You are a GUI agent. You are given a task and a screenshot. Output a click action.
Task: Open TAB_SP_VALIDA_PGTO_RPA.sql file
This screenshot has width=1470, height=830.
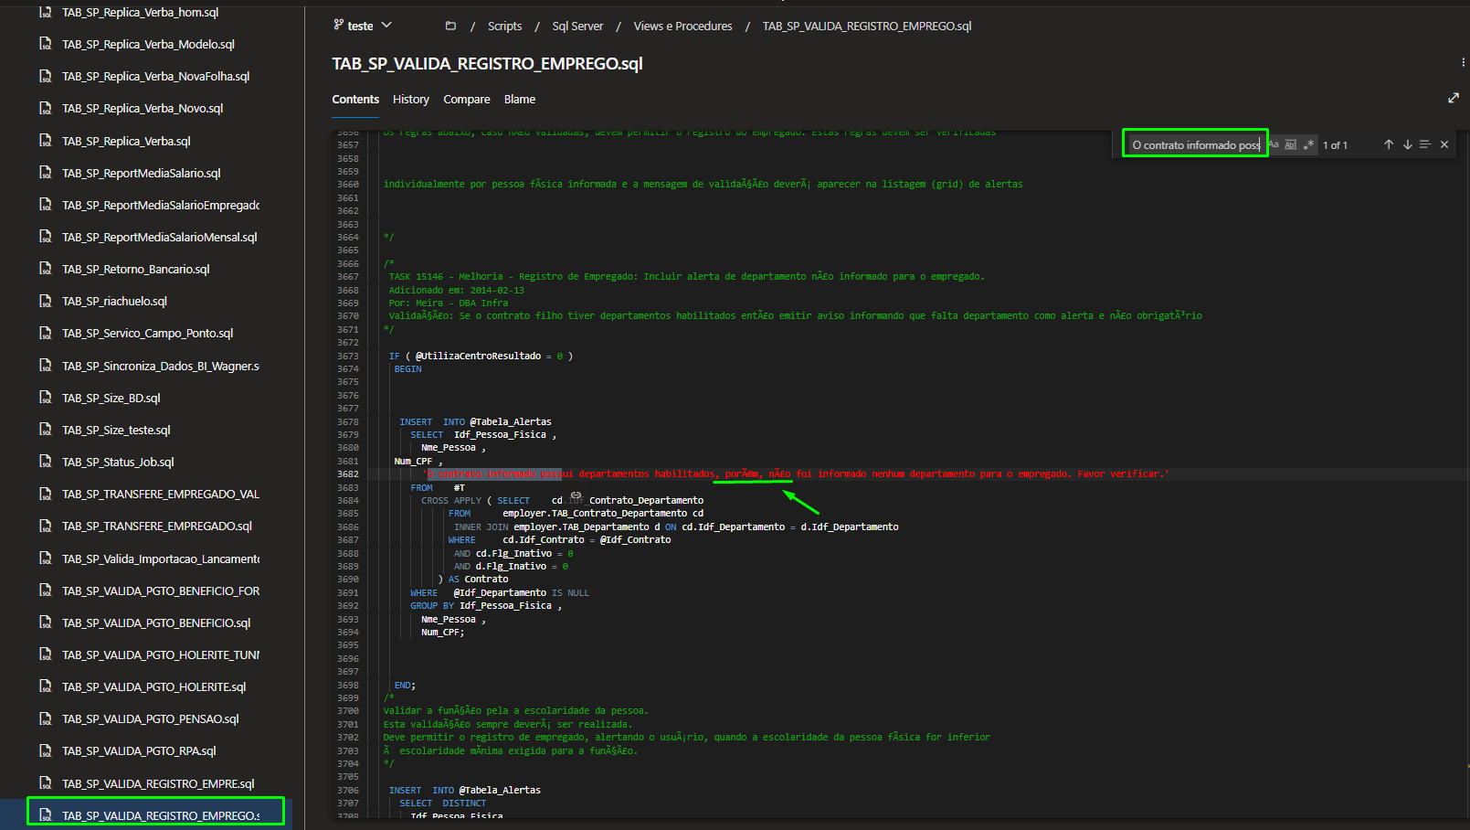139,750
